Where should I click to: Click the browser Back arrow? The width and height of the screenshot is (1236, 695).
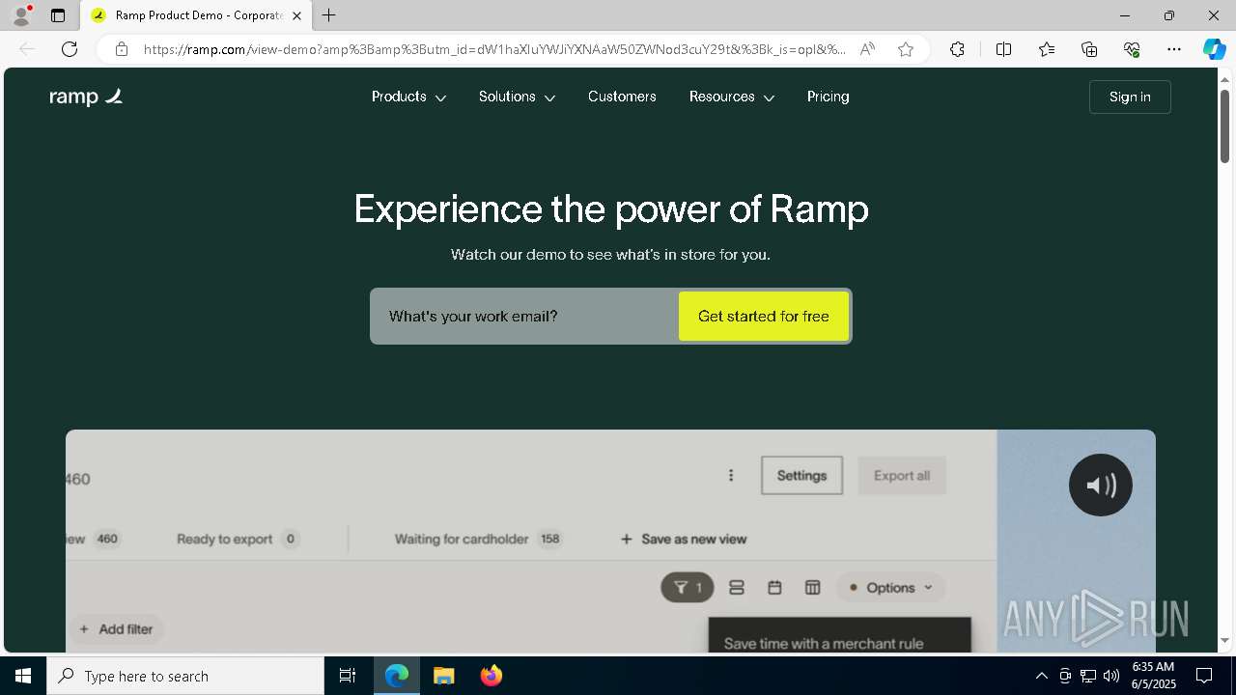(x=27, y=49)
